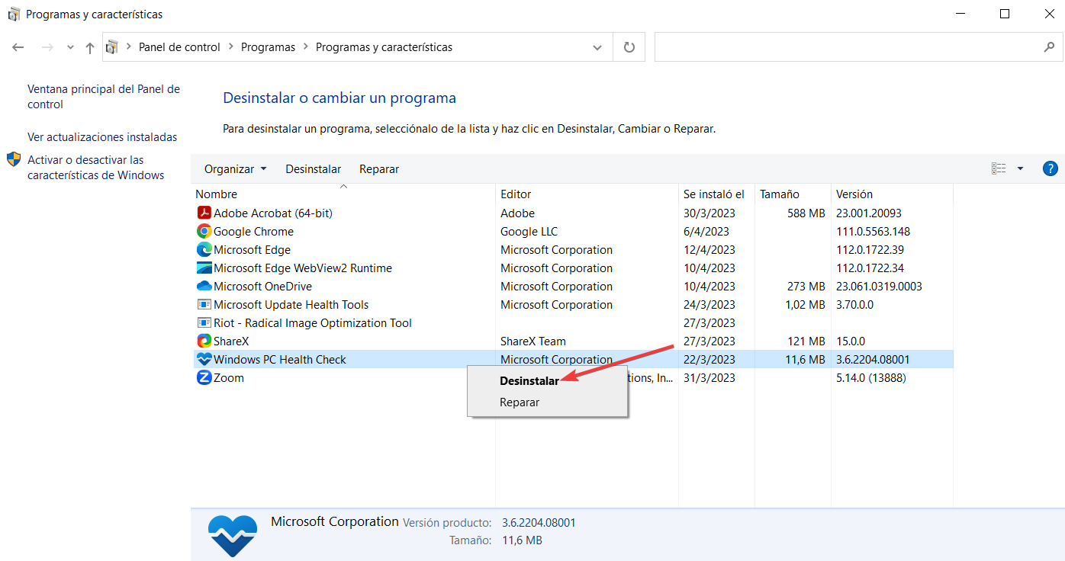Click the Windows PC Health Check icon
Viewport: 1065px width, 561px height.
coord(204,360)
